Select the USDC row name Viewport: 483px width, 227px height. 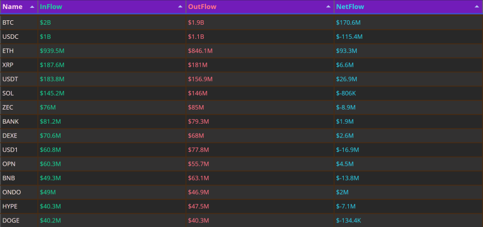tap(11, 37)
